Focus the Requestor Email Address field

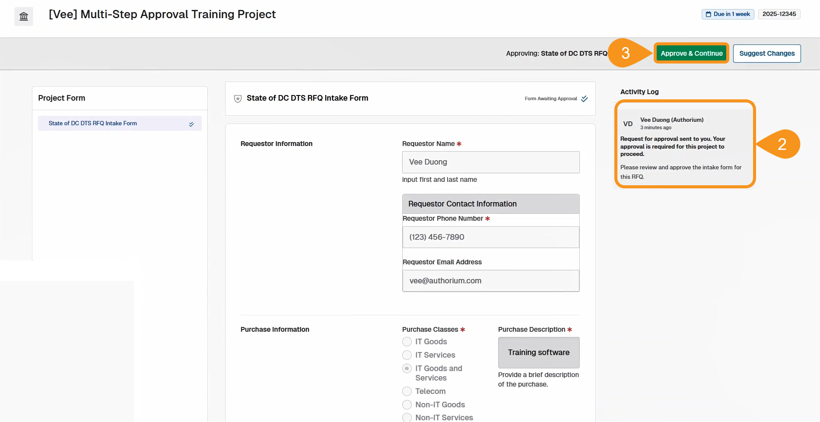[490, 281]
